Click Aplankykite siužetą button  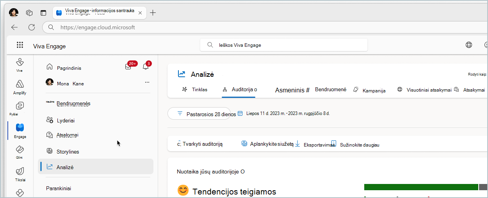(x=267, y=144)
